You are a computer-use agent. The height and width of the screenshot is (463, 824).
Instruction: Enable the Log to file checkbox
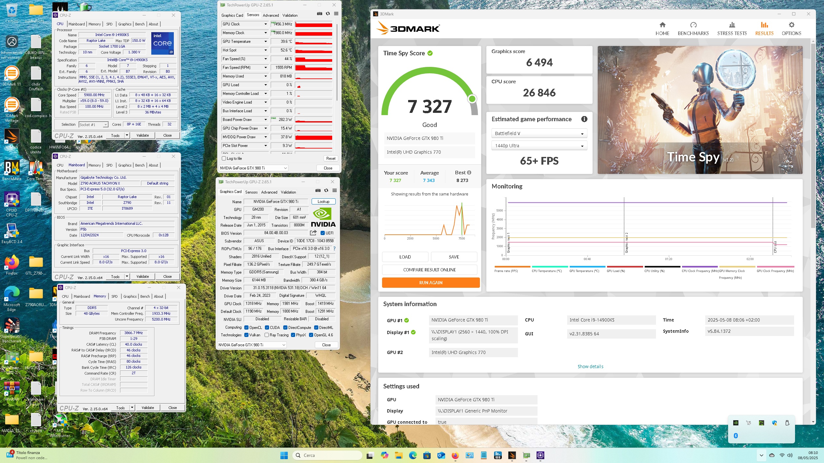[x=224, y=159]
